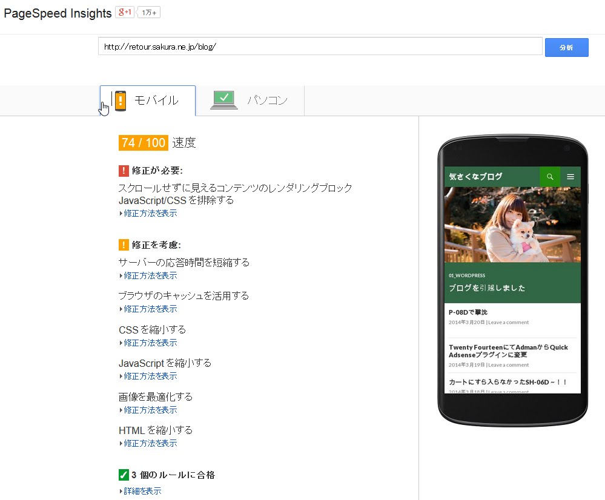605x500 pixels.
Task: Expand 修正方法を表示 under HTML を縮小する
Action: (150, 443)
